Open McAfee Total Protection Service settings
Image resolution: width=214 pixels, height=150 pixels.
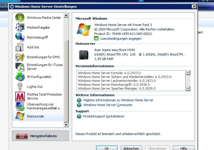(38, 97)
